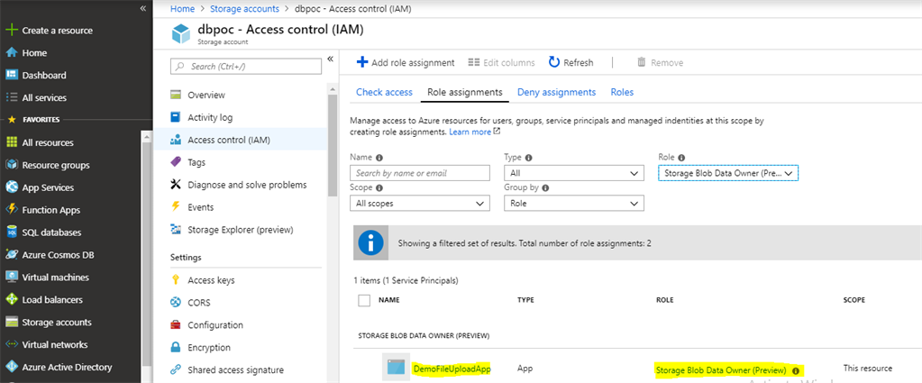
Task: Open the Storage Explorer (preview) icon
Action: 177,230
